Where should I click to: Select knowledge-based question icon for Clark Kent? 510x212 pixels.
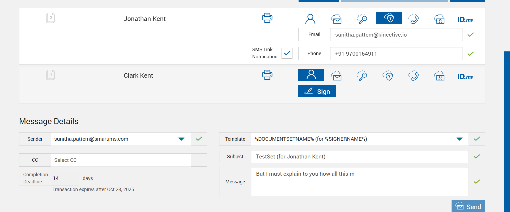point(388,76)
